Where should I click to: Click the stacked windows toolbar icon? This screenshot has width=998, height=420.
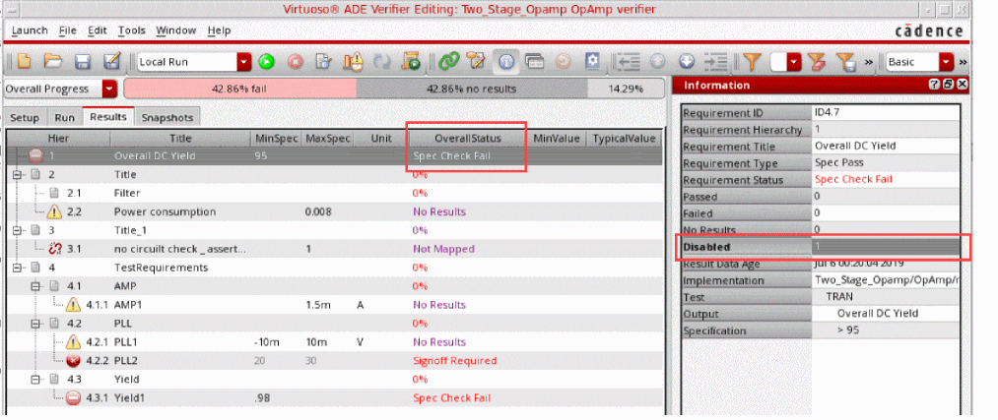[535, 62]
